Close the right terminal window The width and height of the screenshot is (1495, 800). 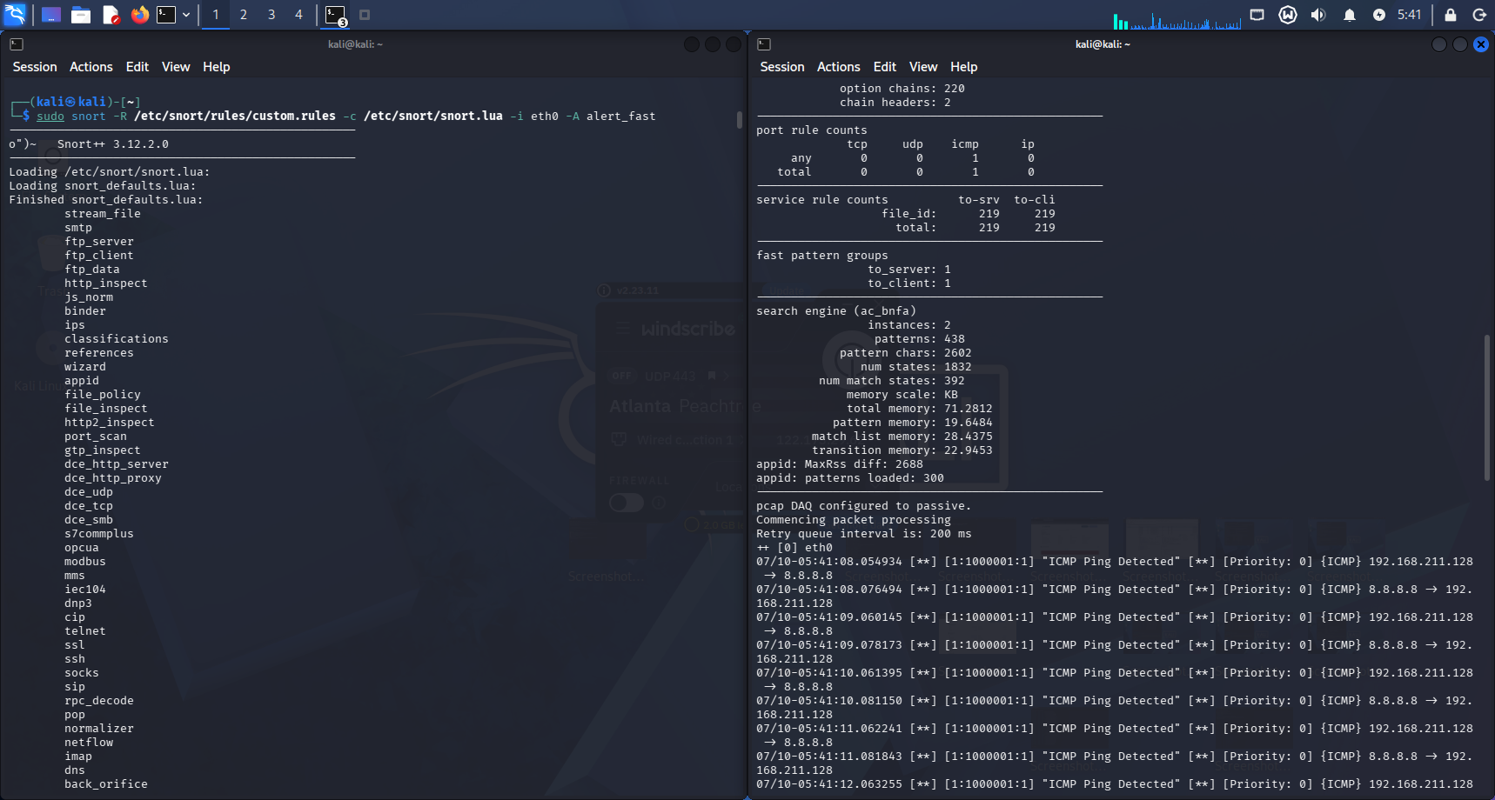(1481, 44)
